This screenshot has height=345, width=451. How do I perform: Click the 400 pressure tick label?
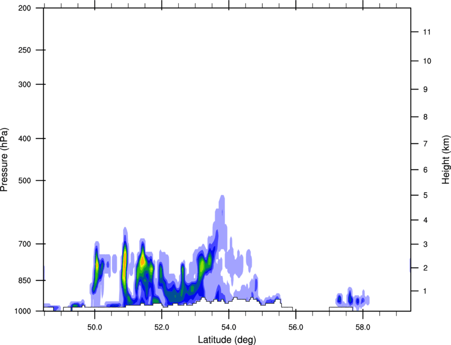coord(25,139)
